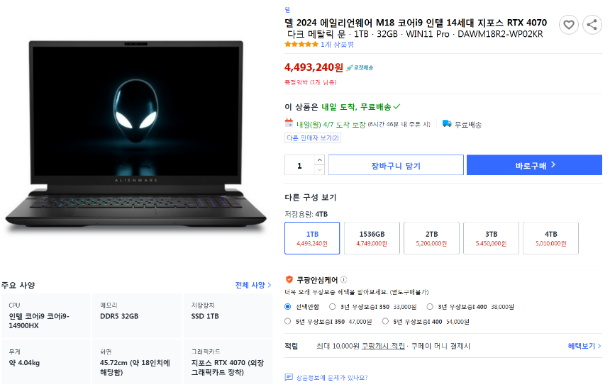
Task: Click the five-star rating icons
Action: pos(301,45)
